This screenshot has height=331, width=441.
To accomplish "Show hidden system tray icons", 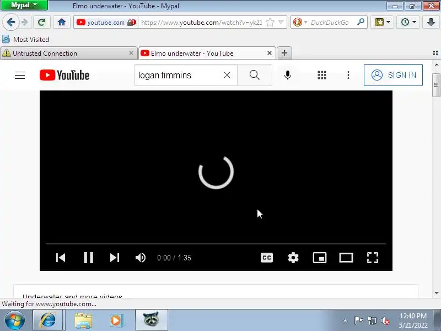I will 346,321.
